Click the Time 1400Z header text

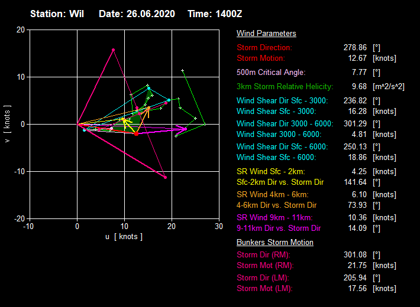click(x=215, y=14)
